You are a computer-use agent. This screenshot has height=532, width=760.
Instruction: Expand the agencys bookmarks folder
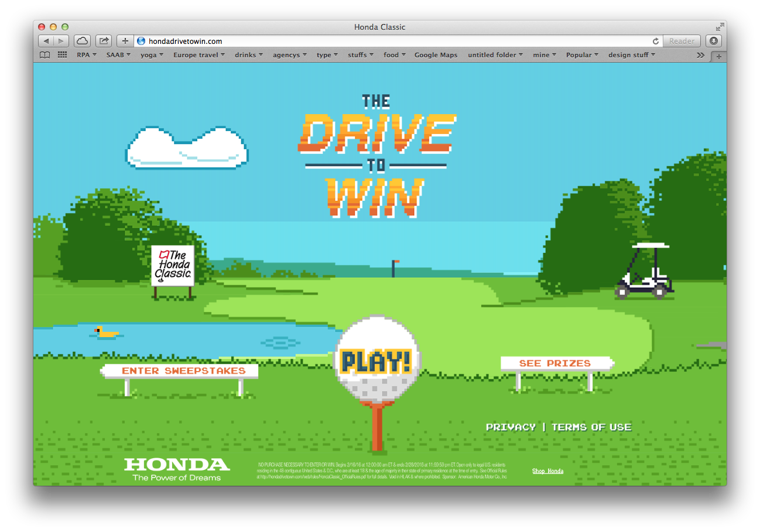[x=290, y=55]
